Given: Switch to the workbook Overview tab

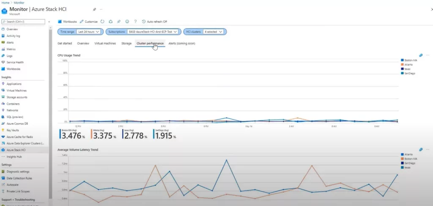Looking at the screenshot, I should click(x=83, y=43).
